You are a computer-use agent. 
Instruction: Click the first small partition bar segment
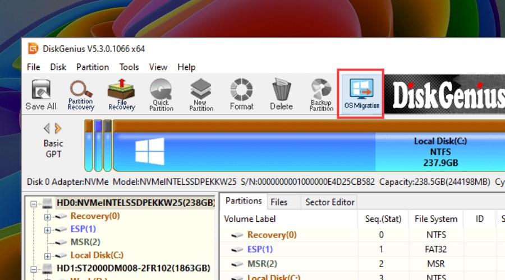point(89,146)
